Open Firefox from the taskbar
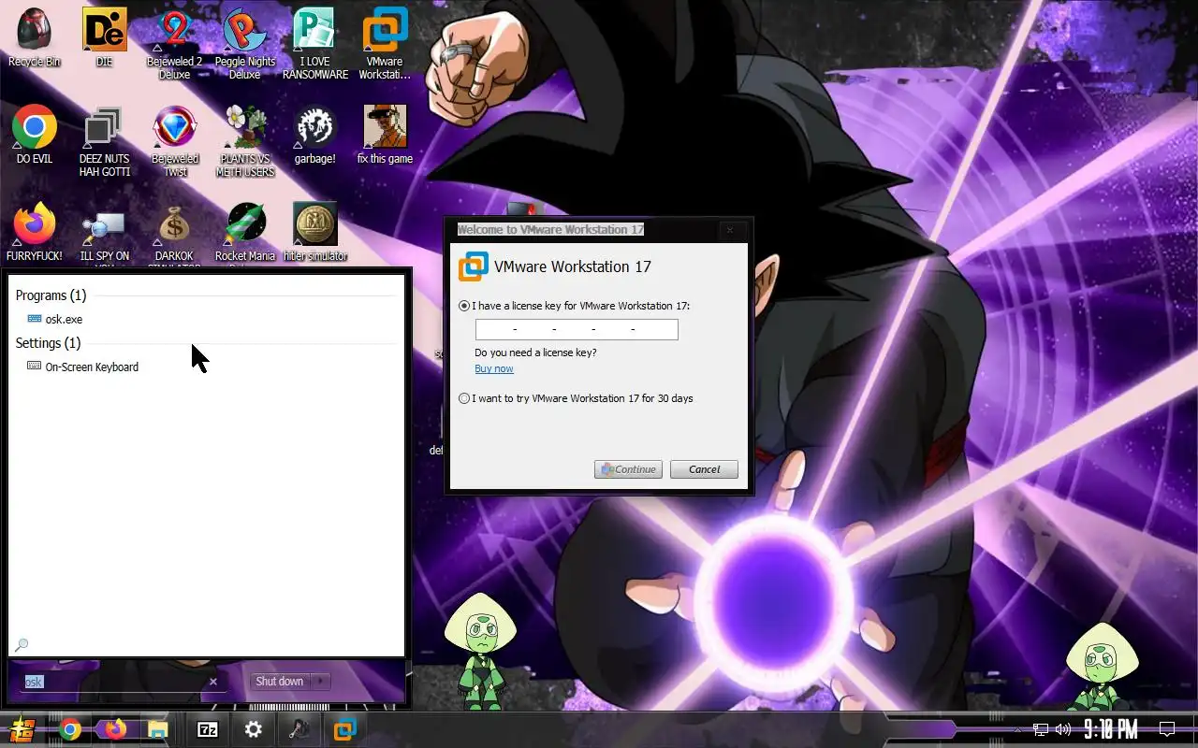Screen dimensions: 1198x748 115,729
